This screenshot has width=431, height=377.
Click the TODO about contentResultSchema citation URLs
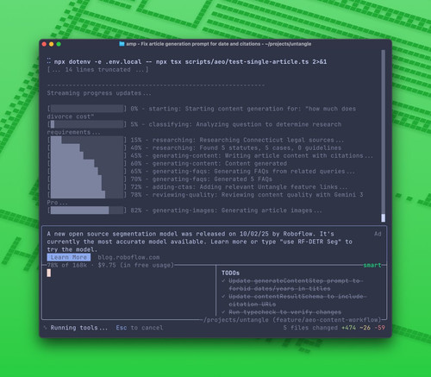297,300
